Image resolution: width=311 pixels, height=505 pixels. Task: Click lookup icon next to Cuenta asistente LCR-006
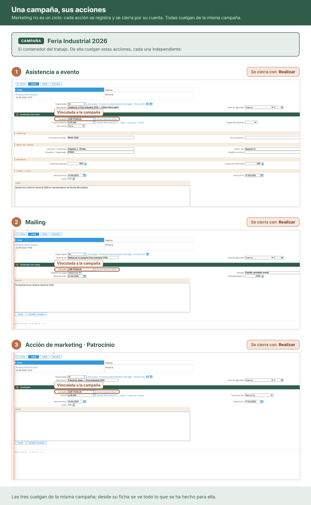(95, 122)
